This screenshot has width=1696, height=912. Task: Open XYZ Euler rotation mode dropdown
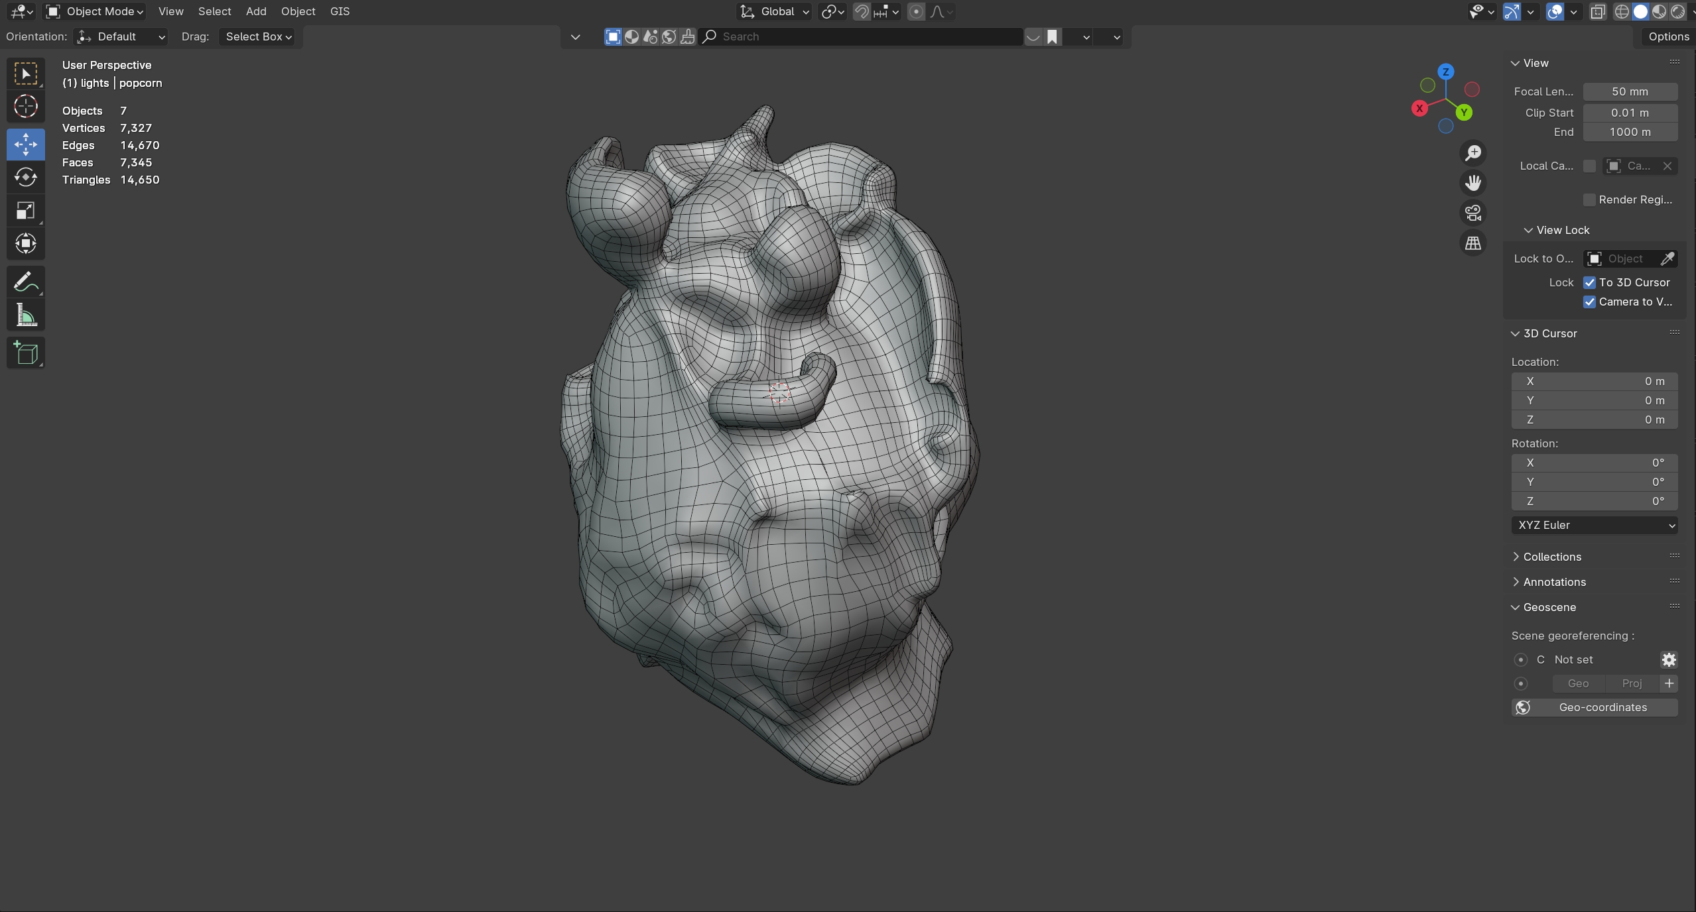[x=1594, y=525]
